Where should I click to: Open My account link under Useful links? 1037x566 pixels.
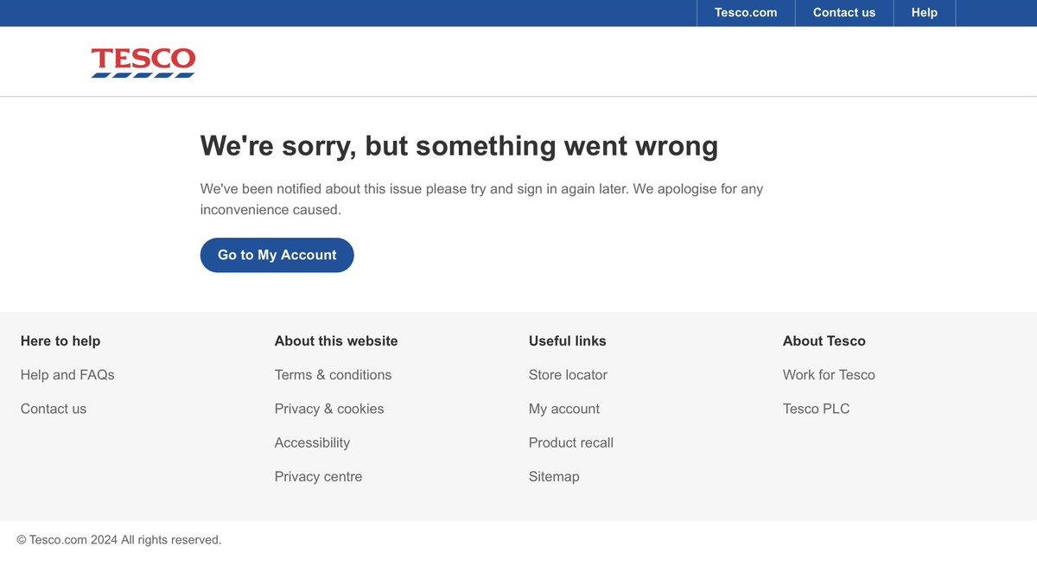[564, 409]
